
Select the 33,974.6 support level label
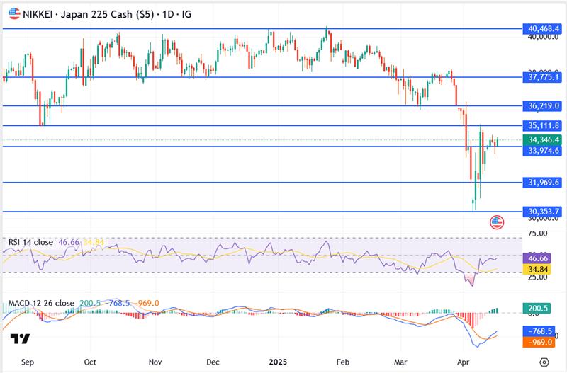(x=544, y=151)
